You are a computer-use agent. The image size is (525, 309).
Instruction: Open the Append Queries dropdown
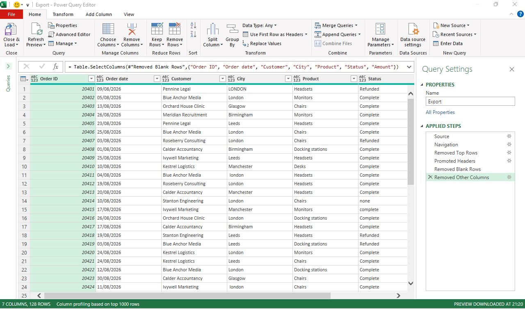(x=338, y=34)
